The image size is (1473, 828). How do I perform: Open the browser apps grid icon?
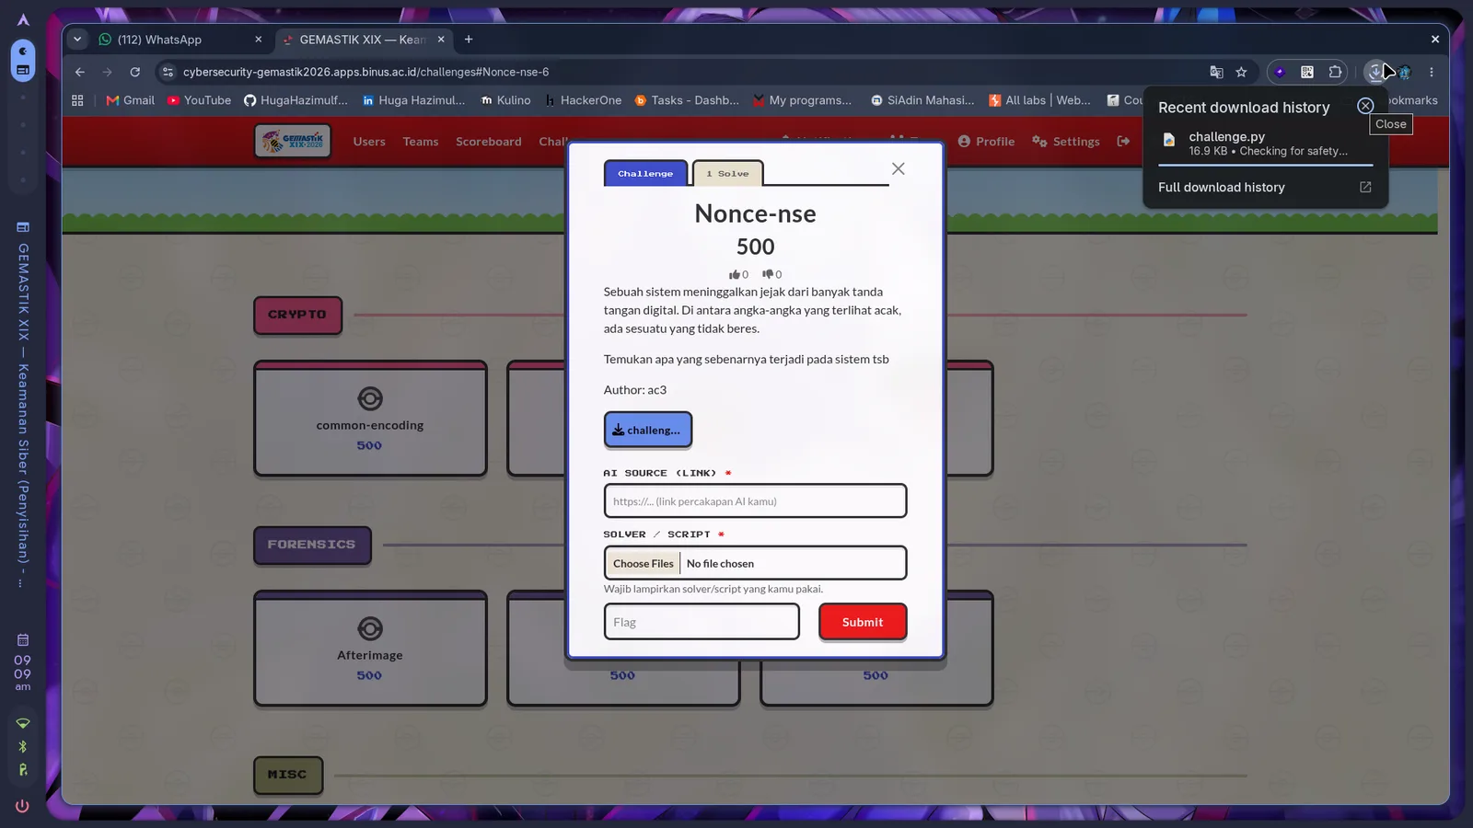click(x=77, y=100)
